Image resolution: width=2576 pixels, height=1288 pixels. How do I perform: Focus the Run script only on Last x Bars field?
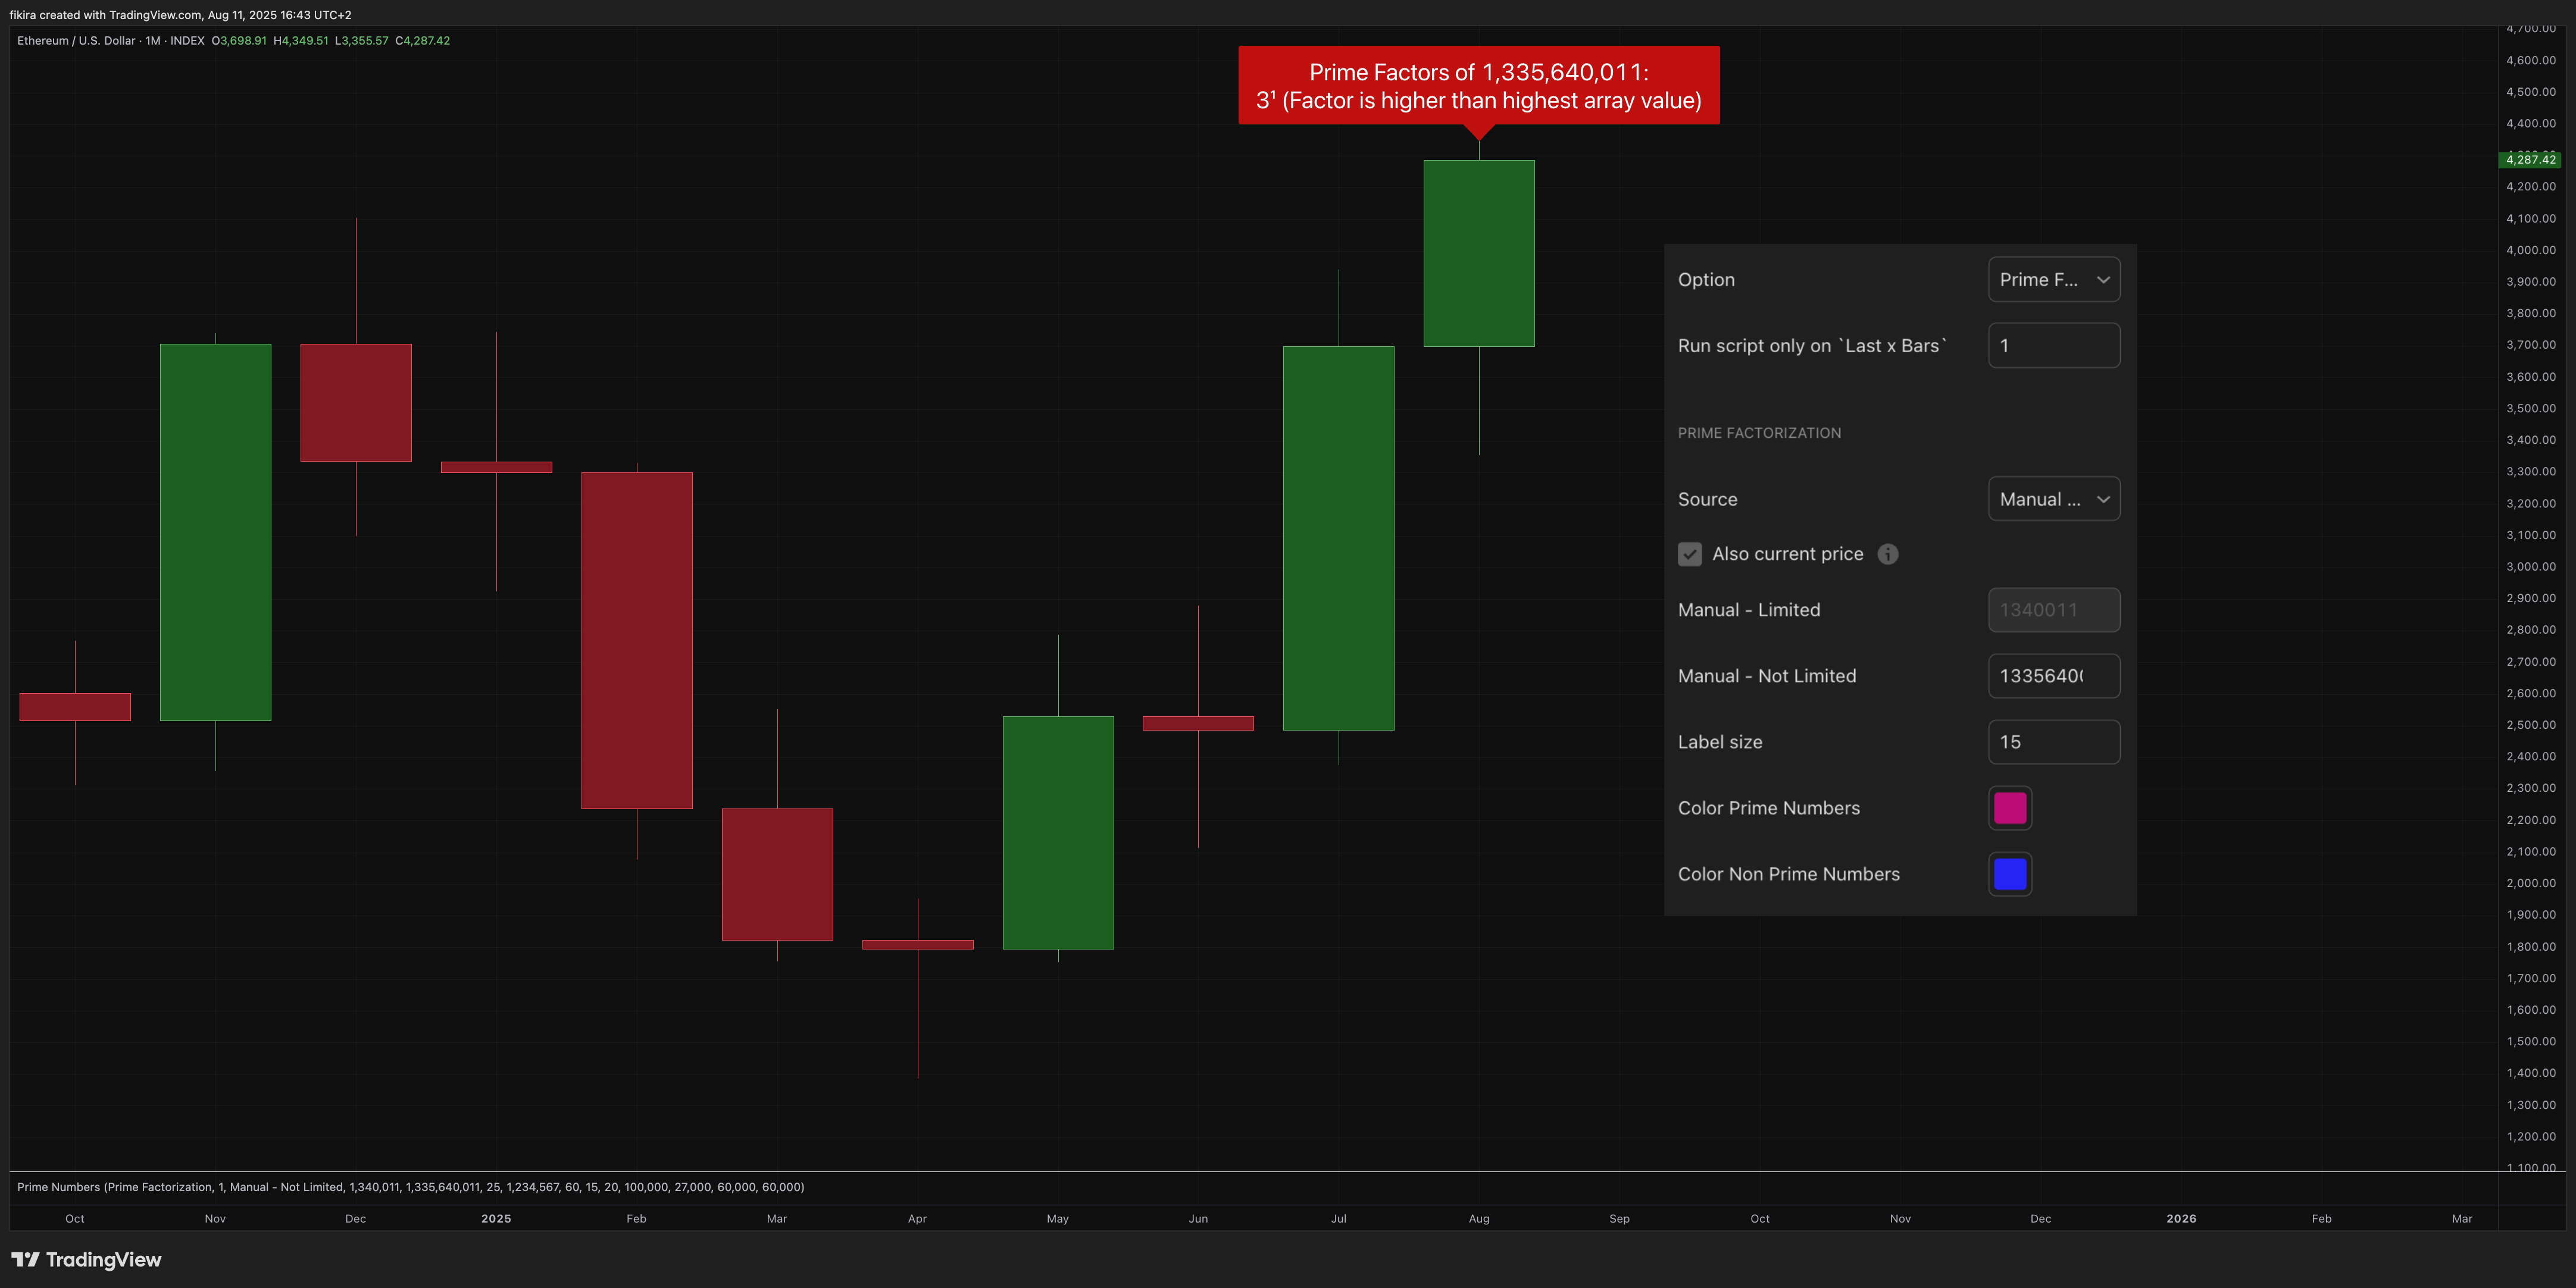click(x=2054, y=346)
